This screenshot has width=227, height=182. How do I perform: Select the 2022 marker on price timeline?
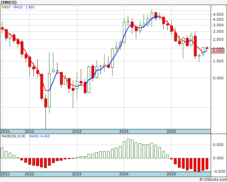pyautogui.click(x=29, y=131)
